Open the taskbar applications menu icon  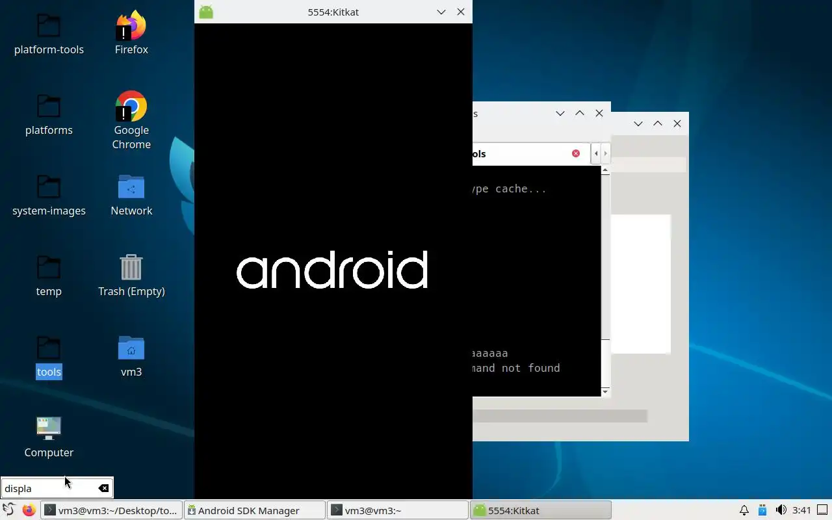[x=8, y=510]
